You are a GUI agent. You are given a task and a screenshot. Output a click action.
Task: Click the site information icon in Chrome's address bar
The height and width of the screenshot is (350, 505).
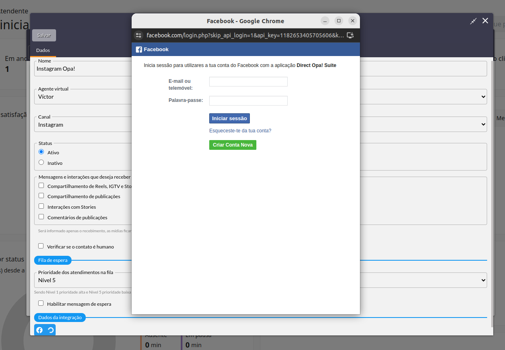[x=139, y=35]
